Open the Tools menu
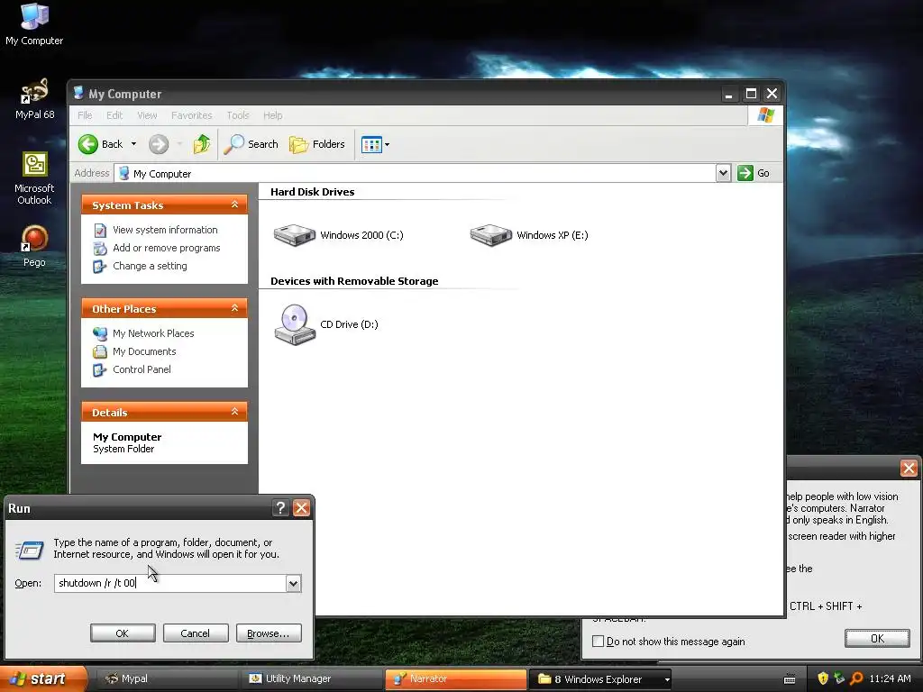Viewport: 923px width, 692px height. 238,115
